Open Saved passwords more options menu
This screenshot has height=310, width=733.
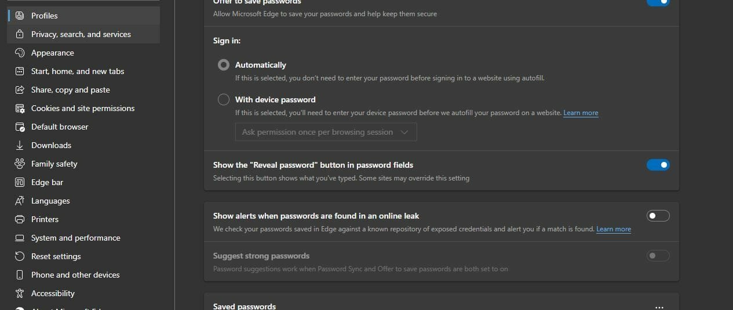[659, 307]
